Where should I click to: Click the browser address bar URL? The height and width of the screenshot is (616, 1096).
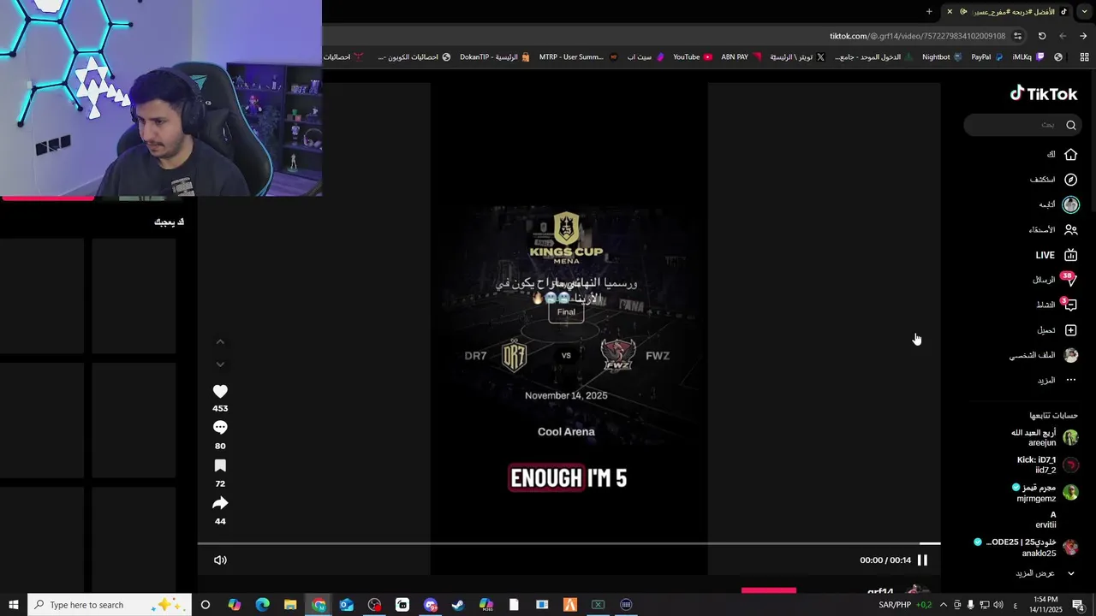coord(917,36)
